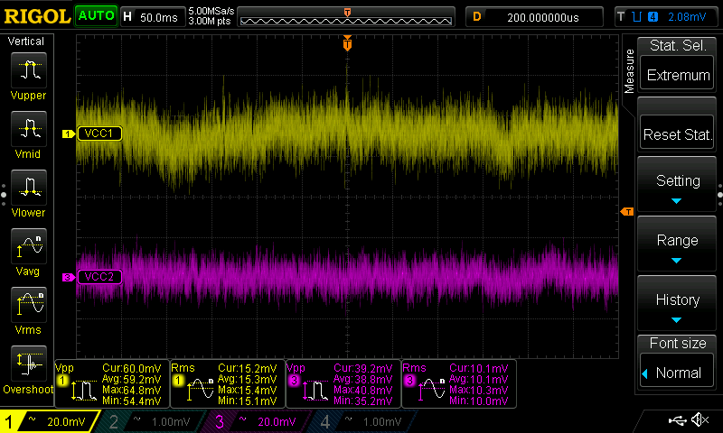Screen dimensions: 723x433
Task: Click the Vpp channel 1 waveform icon
Action: coord(84,391)
